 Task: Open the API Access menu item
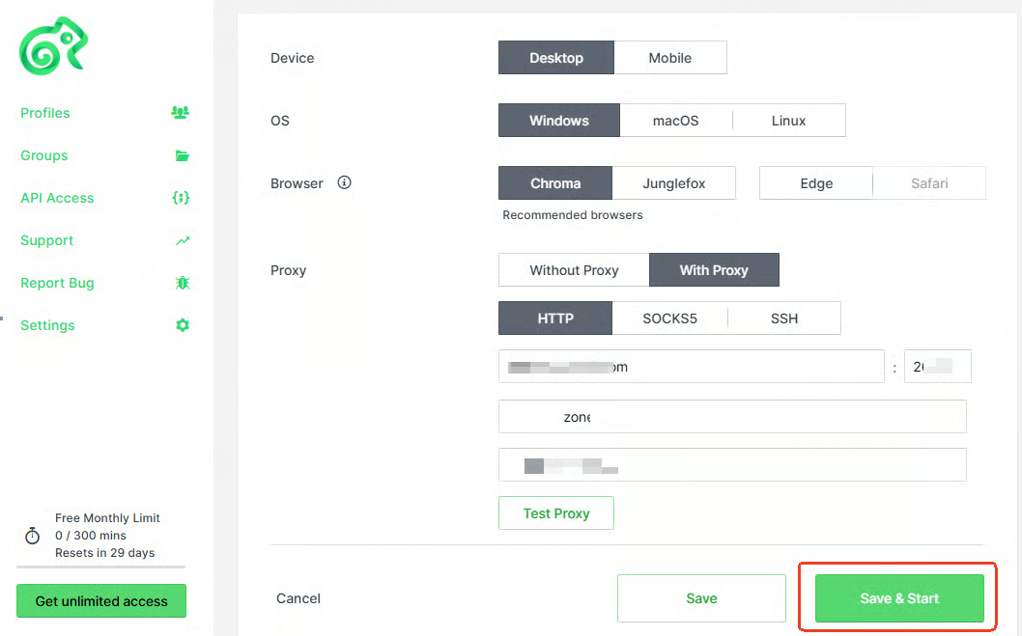tap(57, 198)
